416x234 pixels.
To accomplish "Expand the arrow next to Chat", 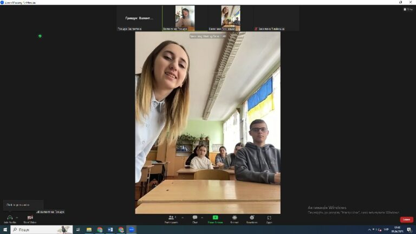I will (202, 218).
